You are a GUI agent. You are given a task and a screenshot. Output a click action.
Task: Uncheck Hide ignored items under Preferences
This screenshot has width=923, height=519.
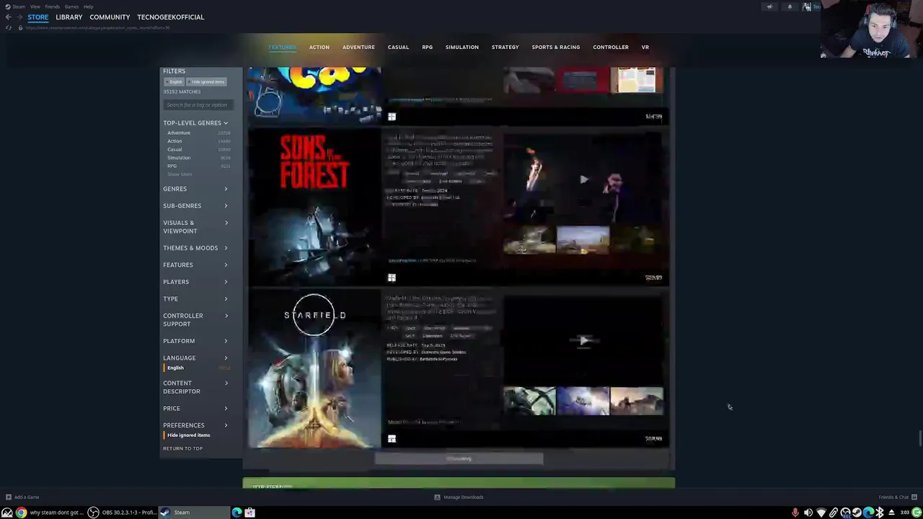[x=188, y=435]
